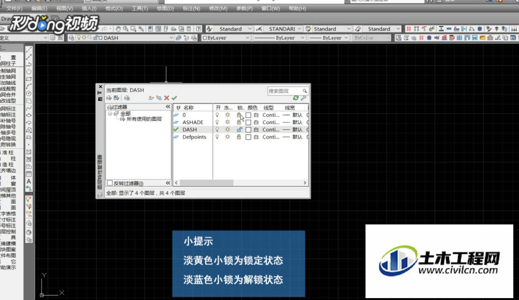Click the Pan hand tool icon
This screenshot has height=300, width=519.
pyautogui.click(x=118, y=29)
